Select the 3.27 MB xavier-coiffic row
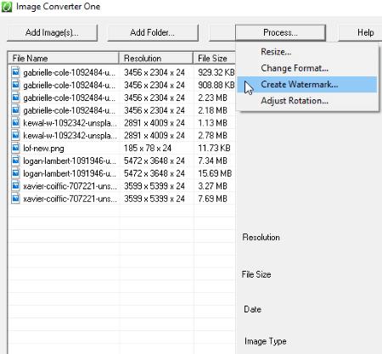Image resolution: width=382 pixels, height=354 pixels. (x=122, y=186)
